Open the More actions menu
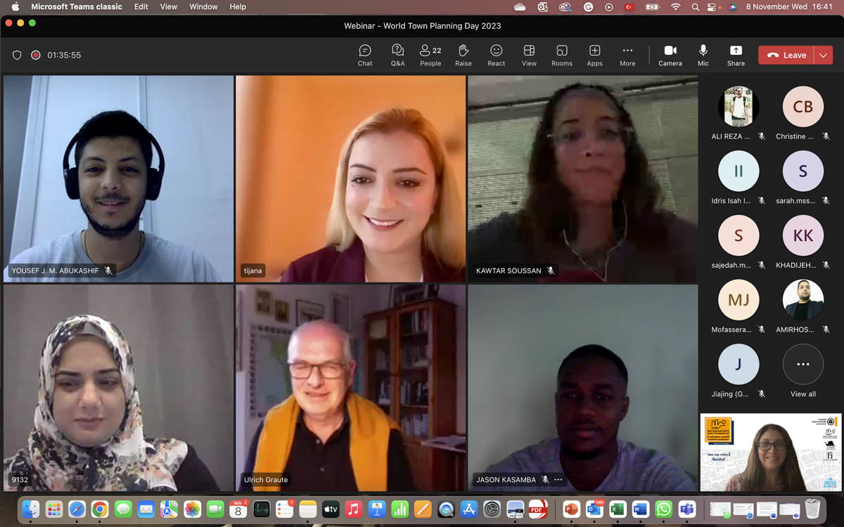Image resolution: width=844 pixels, height=527 pixels. tap(627, 55)
